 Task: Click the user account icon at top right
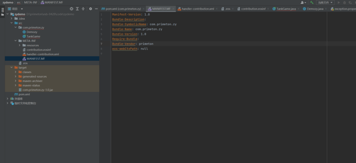click(303, 3)
